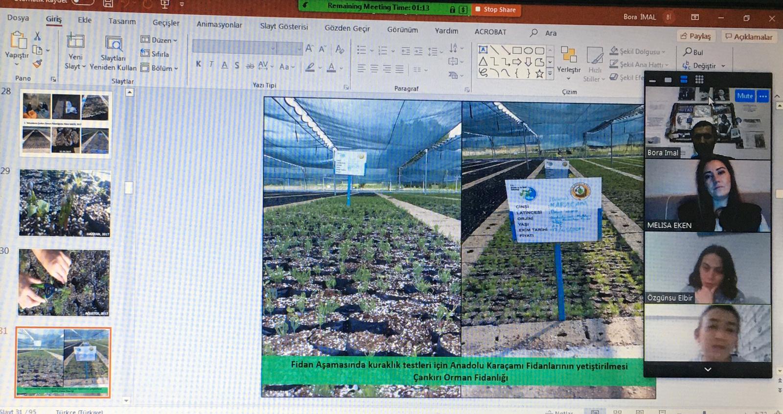Select the Triangle shape in the gallery
This screenshot has width=783, height=414.
[x=483, y=61]
